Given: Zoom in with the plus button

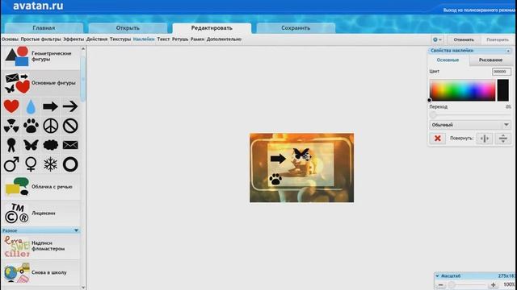Looking at the screenshot, I should 494,284.
